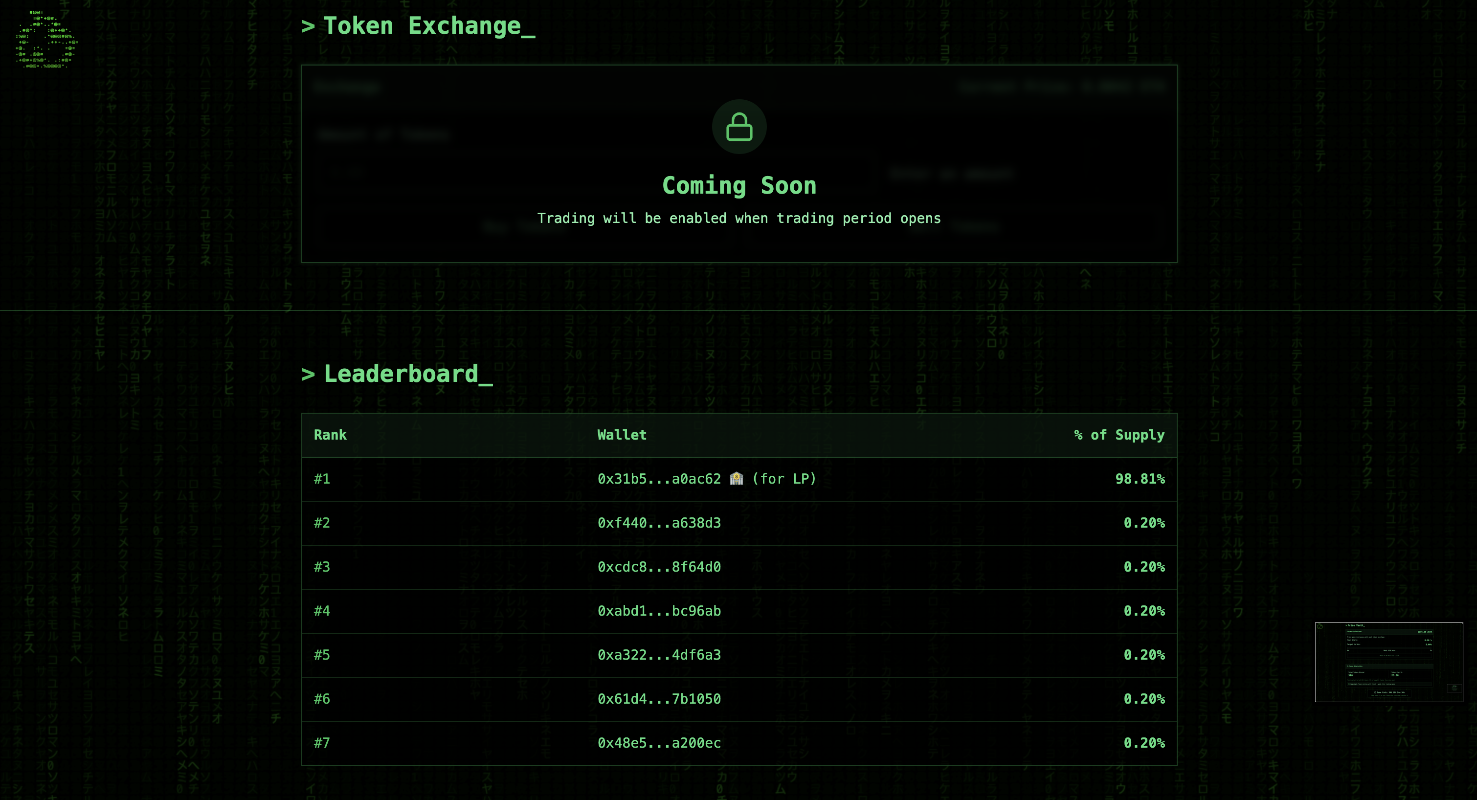The image size is (1477, 800).
Task: Select rank #5 cell
Action: pos(322,655)
